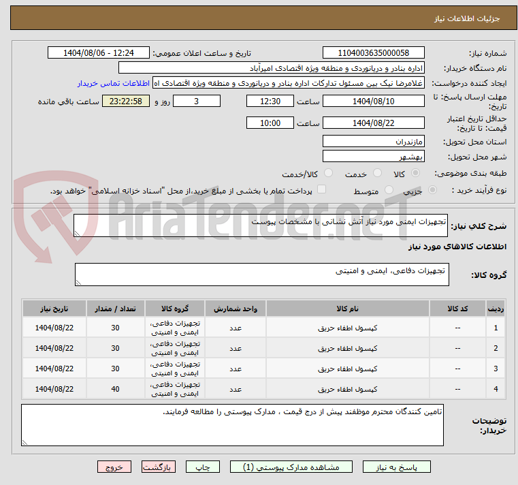Focus the delivery province field 'مازندران'
The width and height of the screenshot is (518, 485).
pos(374,142)
